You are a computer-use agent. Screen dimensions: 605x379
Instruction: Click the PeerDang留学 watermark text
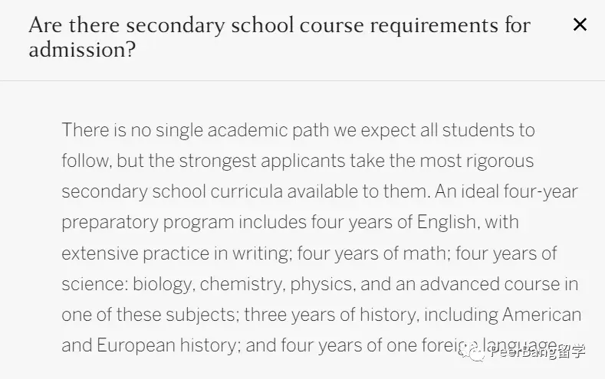[x=537, y=353]
